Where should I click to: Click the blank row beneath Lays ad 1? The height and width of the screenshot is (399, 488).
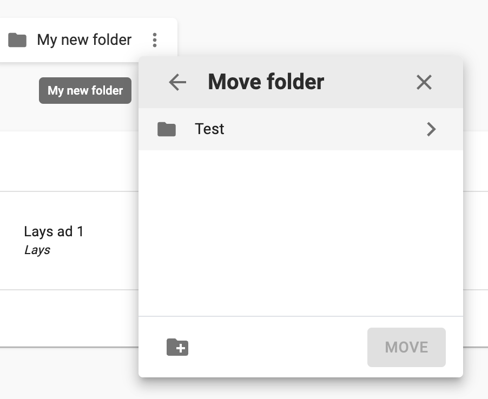69,318
